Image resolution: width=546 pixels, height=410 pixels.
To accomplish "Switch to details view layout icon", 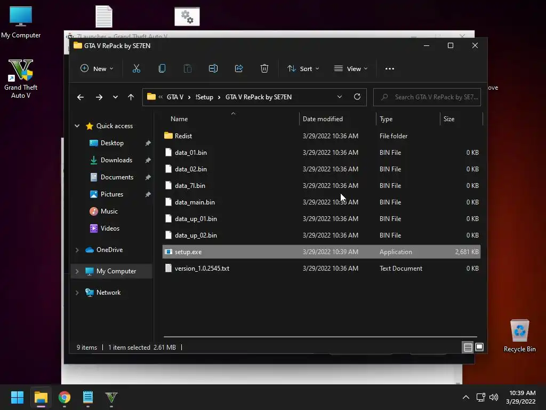I will click(468, 347).
